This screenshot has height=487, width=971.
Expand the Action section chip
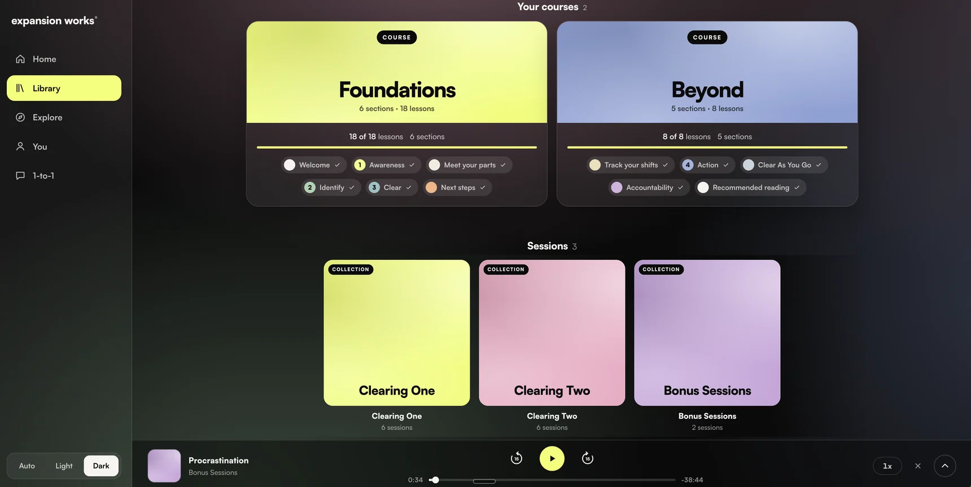707,165
